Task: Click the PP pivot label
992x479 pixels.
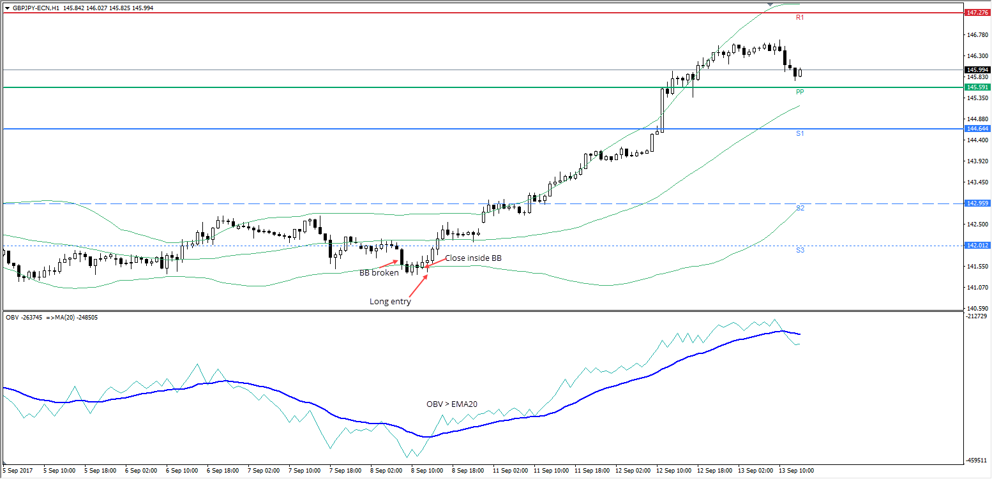Action: pyautogui.click(x=800, y=92)
